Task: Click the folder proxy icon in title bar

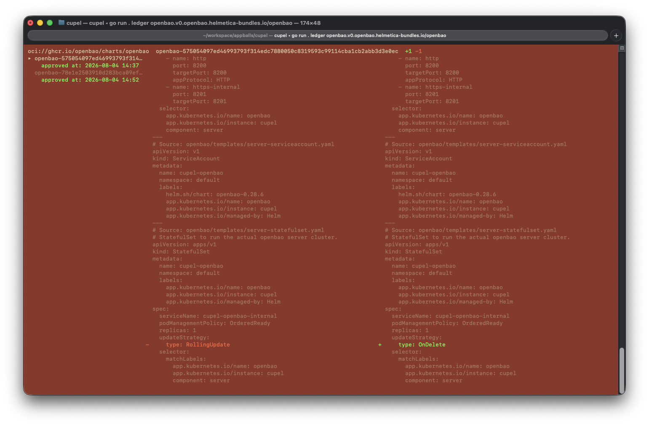Action: click(61, 23)
